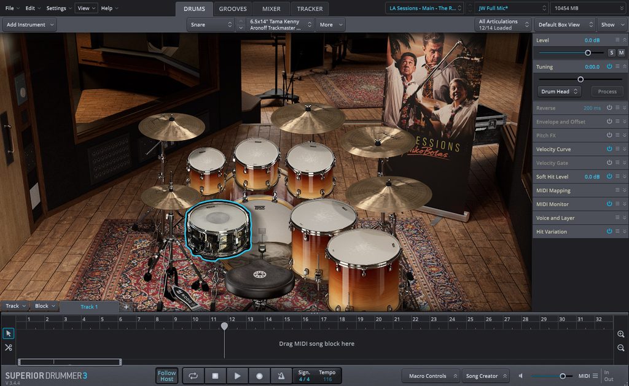Open the JW Full Mic preset dropdown
Screen dimensions: 629x386
click(x=511, y=8)
